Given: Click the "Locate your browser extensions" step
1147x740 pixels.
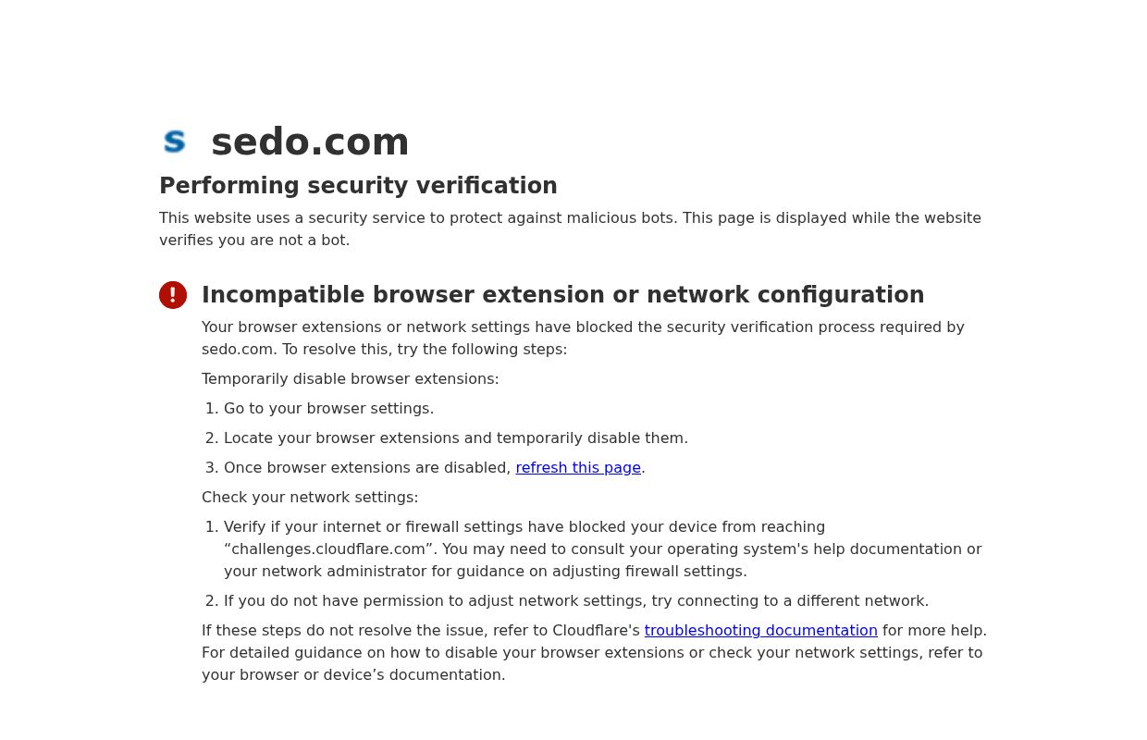Looking at the screenshot, I should 455,438.
